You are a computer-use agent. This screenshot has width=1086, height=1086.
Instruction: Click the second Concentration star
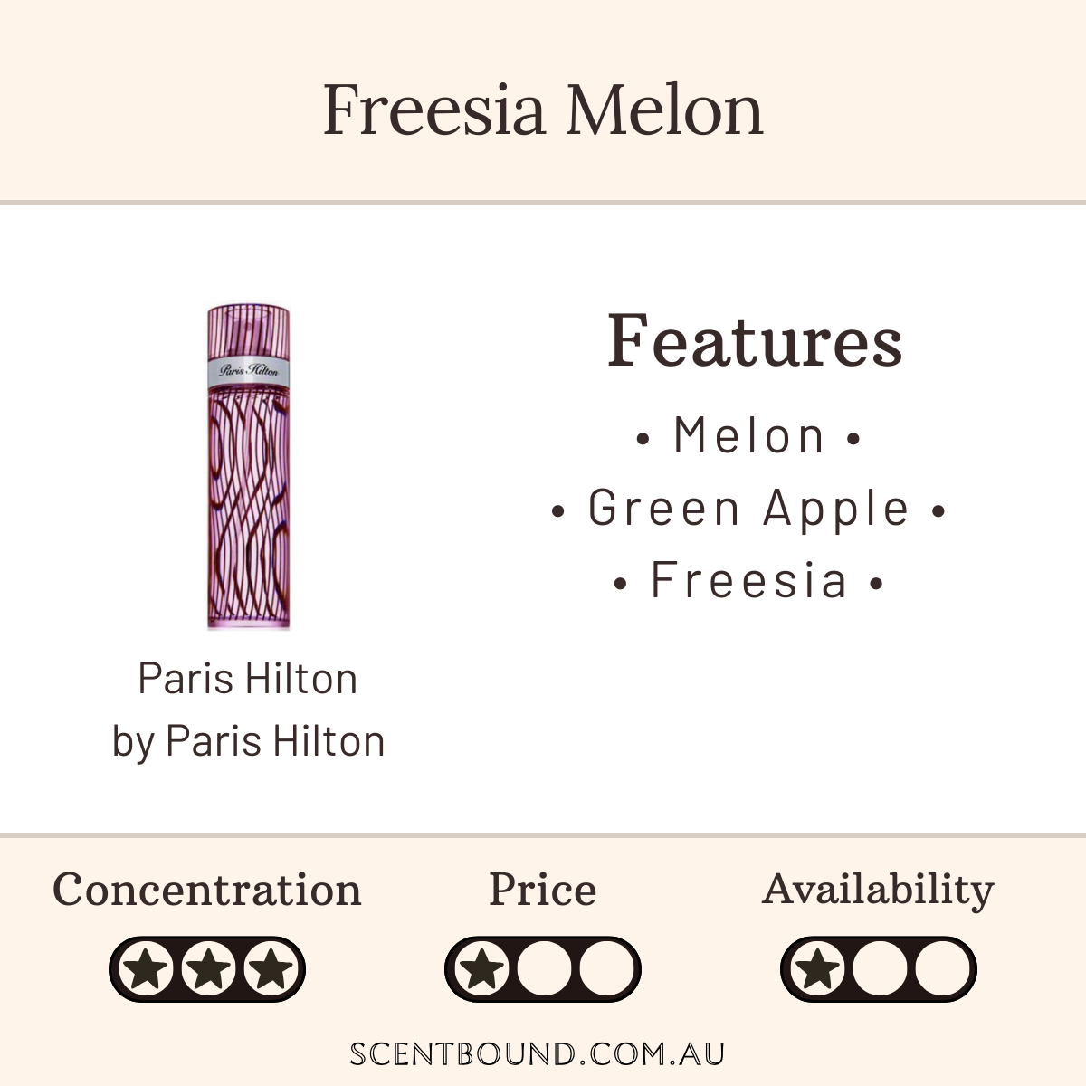tap(208, 969)
